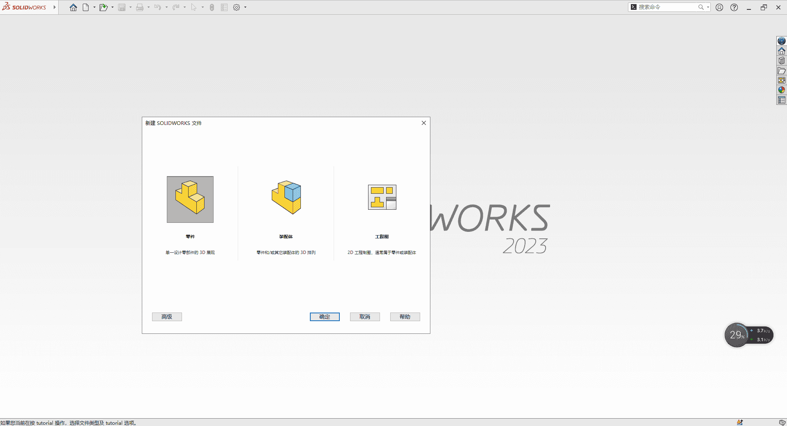Click the New document toolbar icon
This screenshot has width=787, height=426.
click(x=86, y=7)
